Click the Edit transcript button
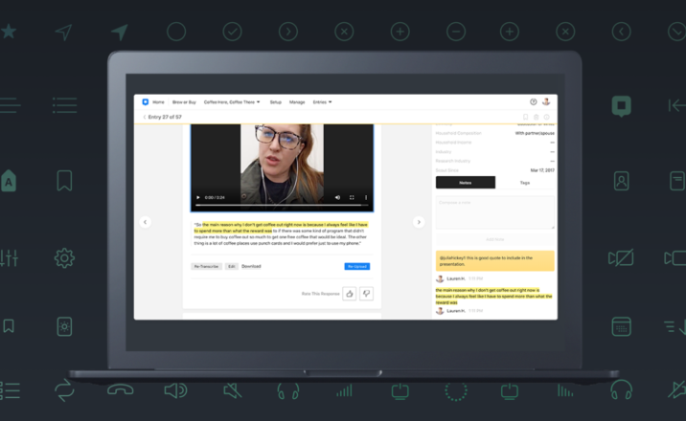This screenshot has height=421, width=686. pyautogui.click(x=232, y=266)
